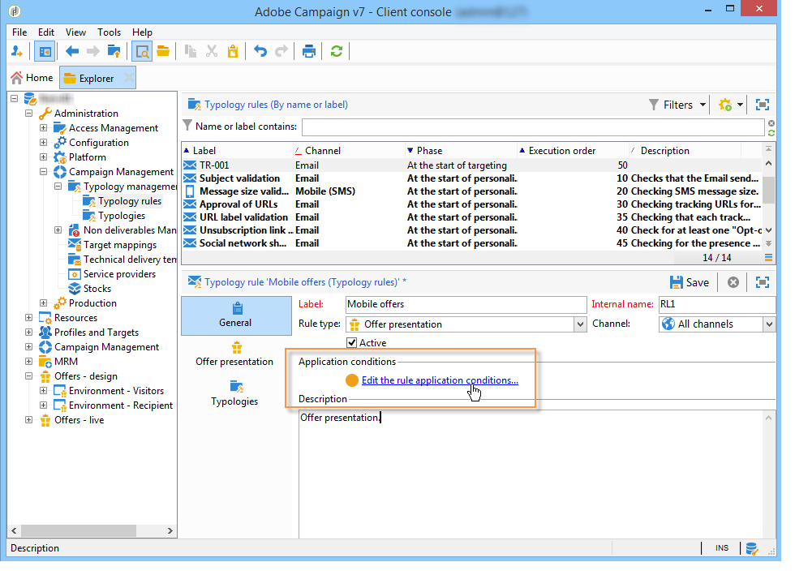Click the Save button
This screenshot has width=795, height=575.
click(690, 282)
